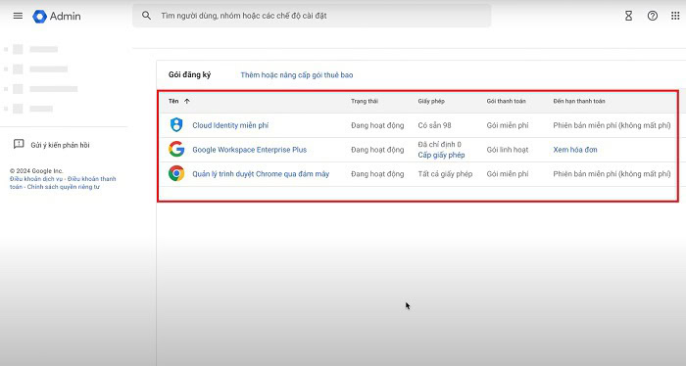This screenshot has height=366, width=686.
Task: Open Gửi ý kiến phản hồi
Action: click(x=60, y=145)
